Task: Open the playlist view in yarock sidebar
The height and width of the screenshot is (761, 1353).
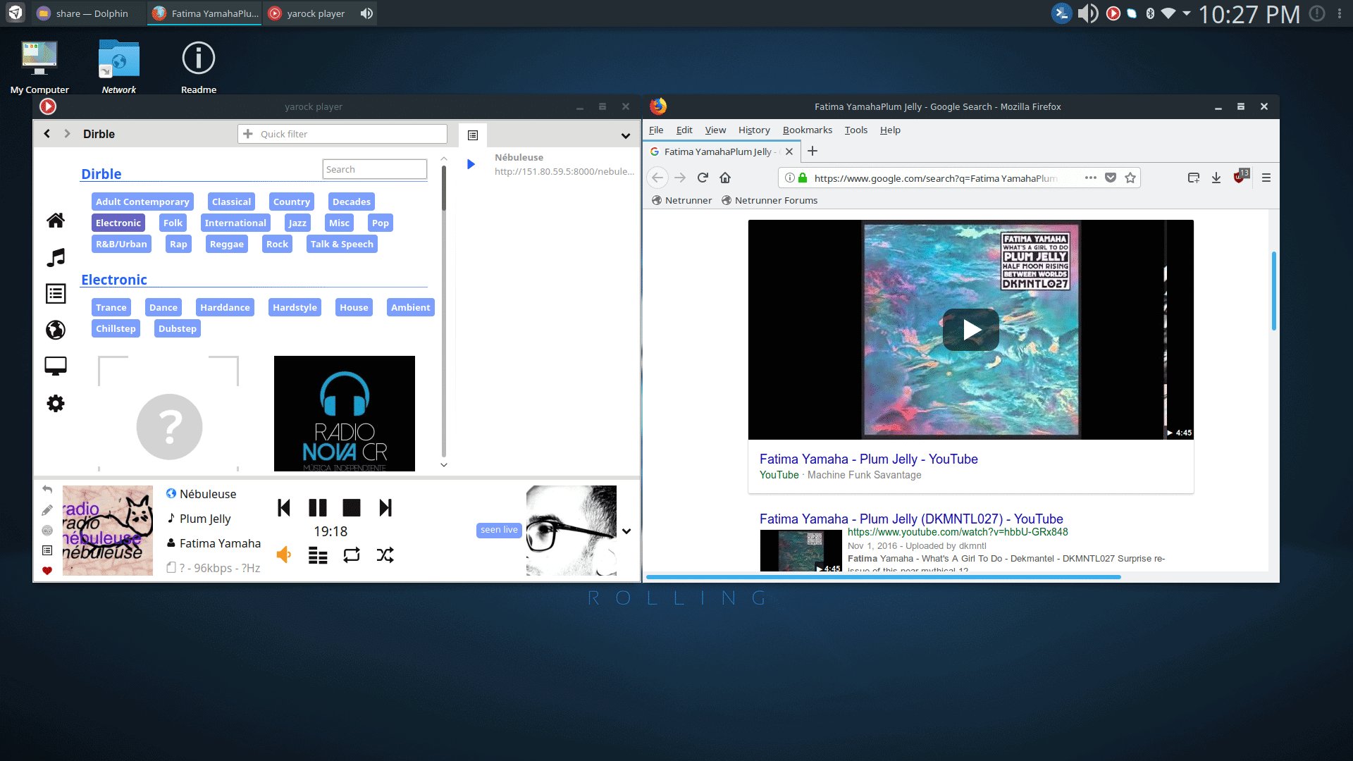Action: click(x=56, y=294)
